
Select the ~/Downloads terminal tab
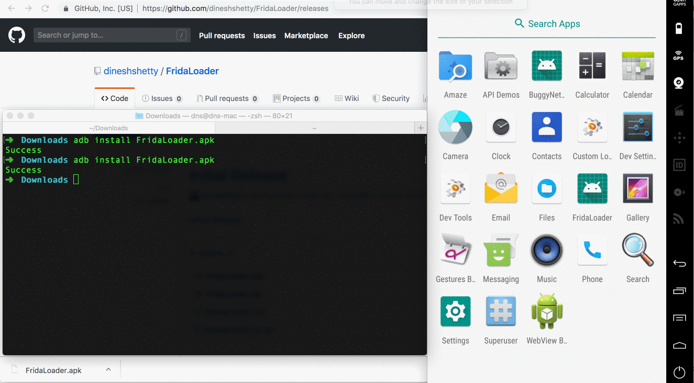click(108, 128)
